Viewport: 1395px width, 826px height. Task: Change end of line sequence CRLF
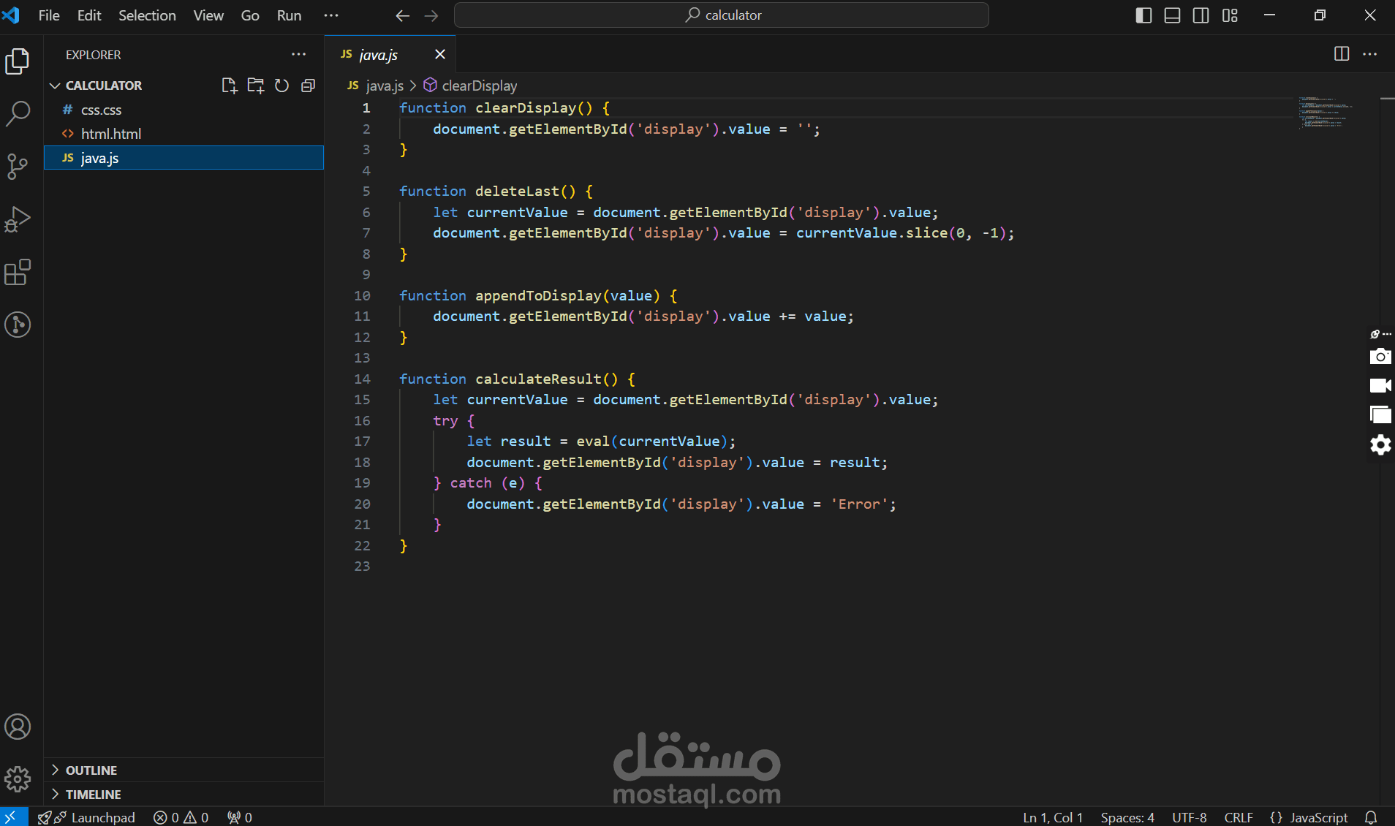(1239, 817)
